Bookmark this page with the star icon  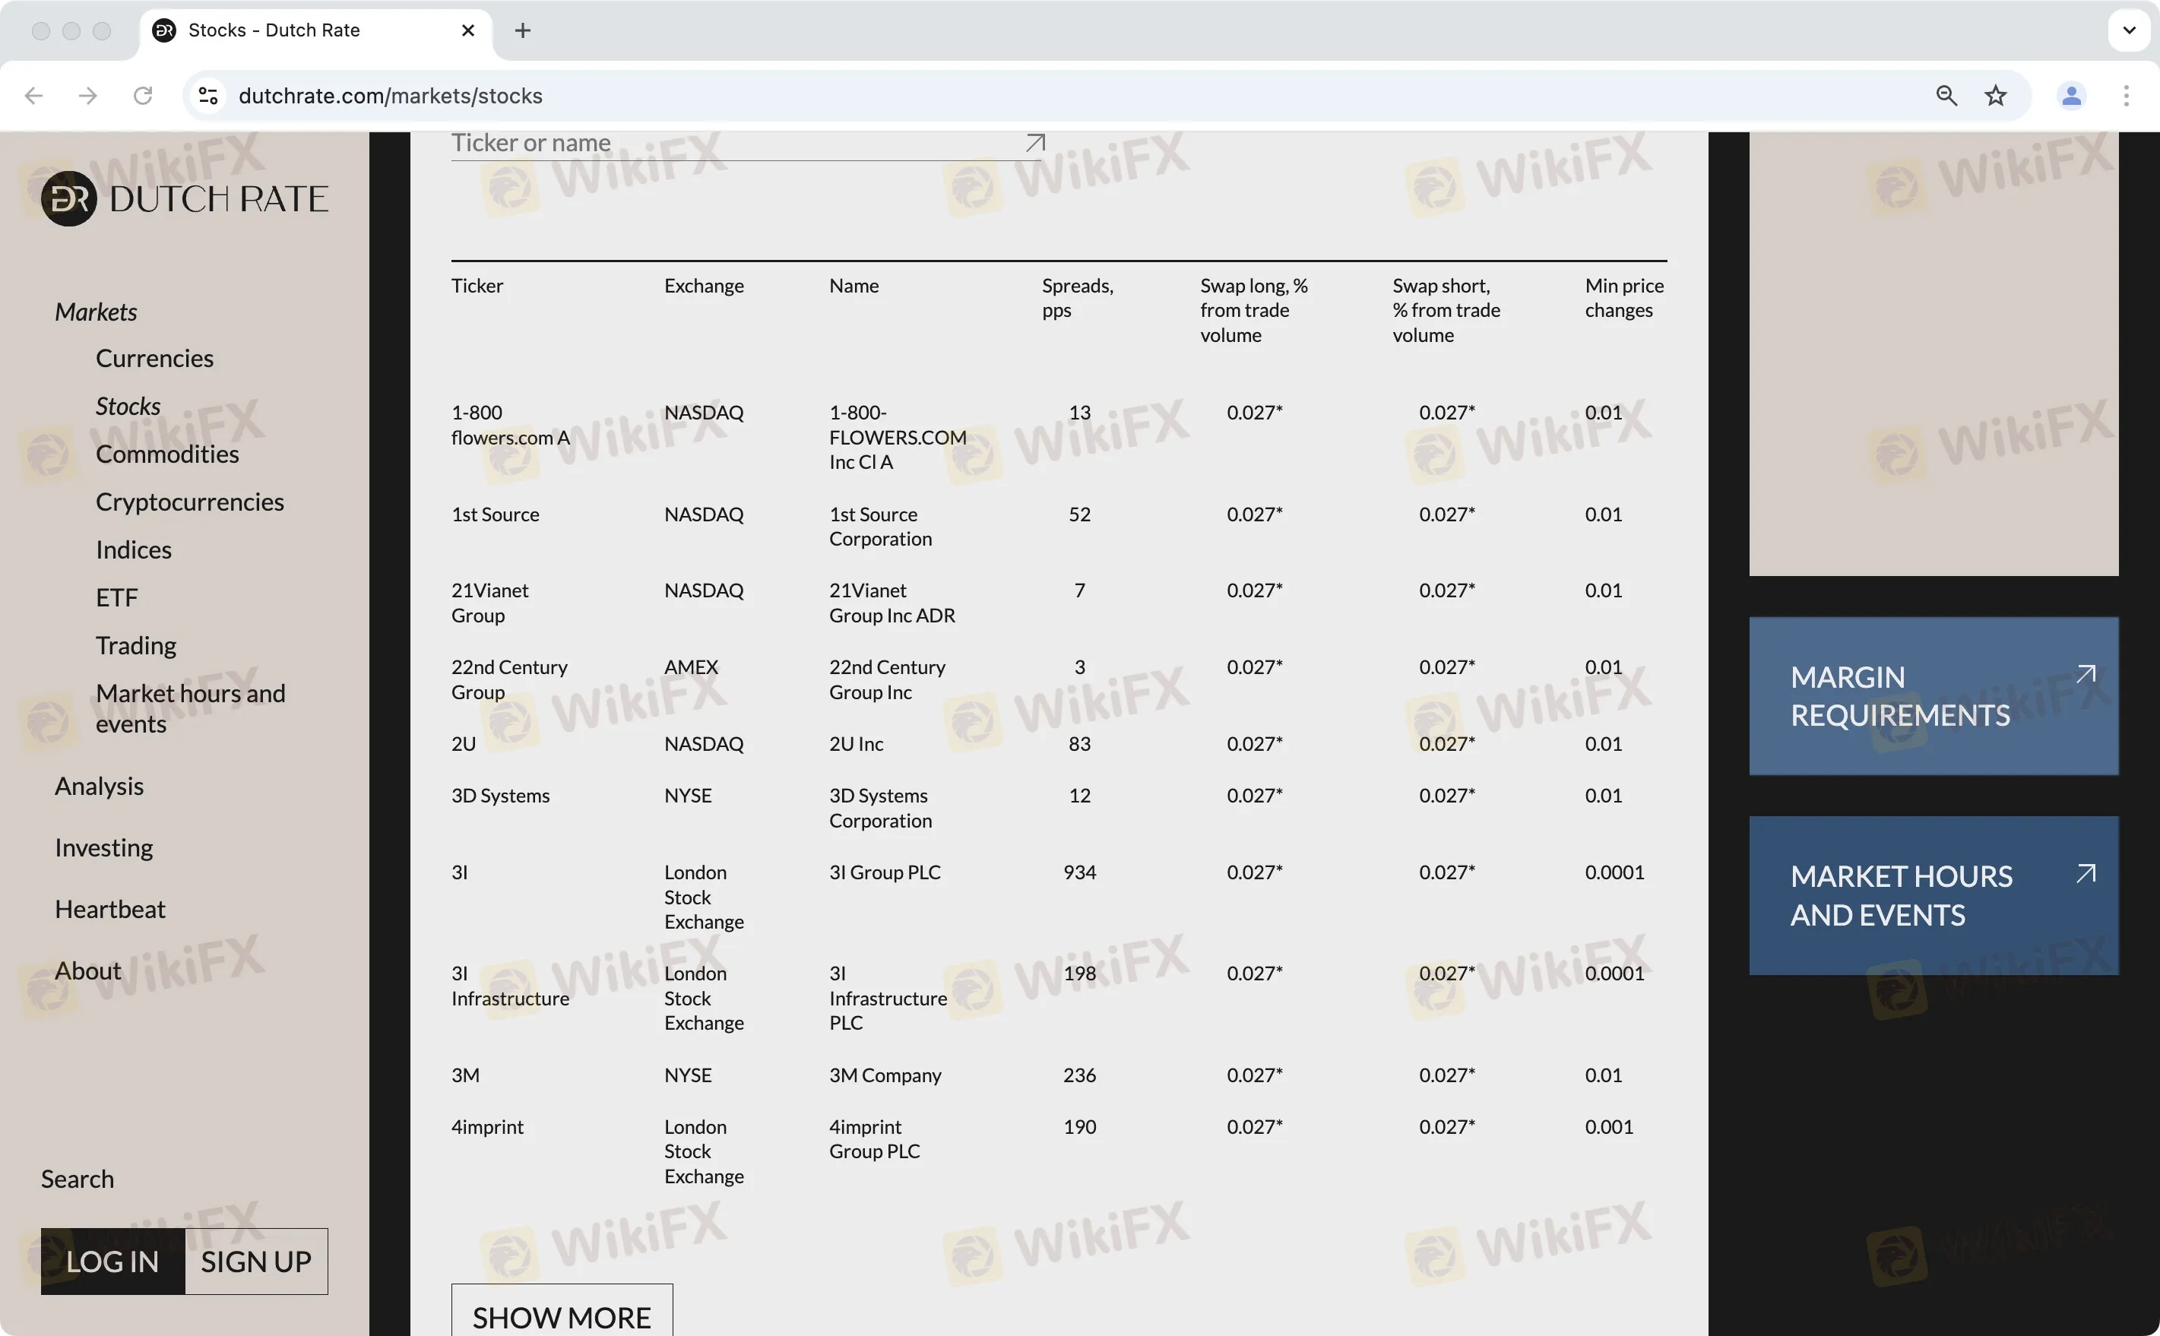(1995, 96)
